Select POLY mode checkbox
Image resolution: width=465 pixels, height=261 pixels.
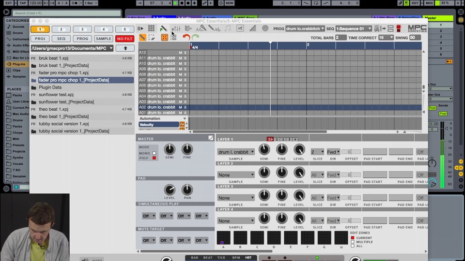(x=154, y=158)
